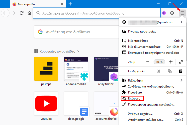Select Νέο ιδιωτικό παράθυρο menu item

[x=153, y=47]
